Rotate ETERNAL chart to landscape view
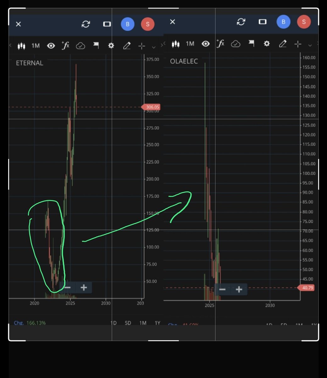 click(107, 24)
